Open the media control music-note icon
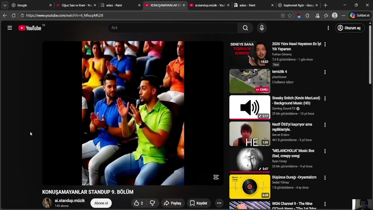Viewport: 373px width, 210px height. pos(317,16)
